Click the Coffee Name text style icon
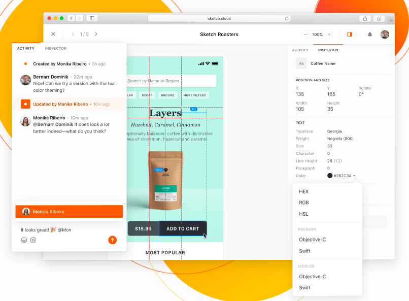409x301 pixels. tap(301, 63)
